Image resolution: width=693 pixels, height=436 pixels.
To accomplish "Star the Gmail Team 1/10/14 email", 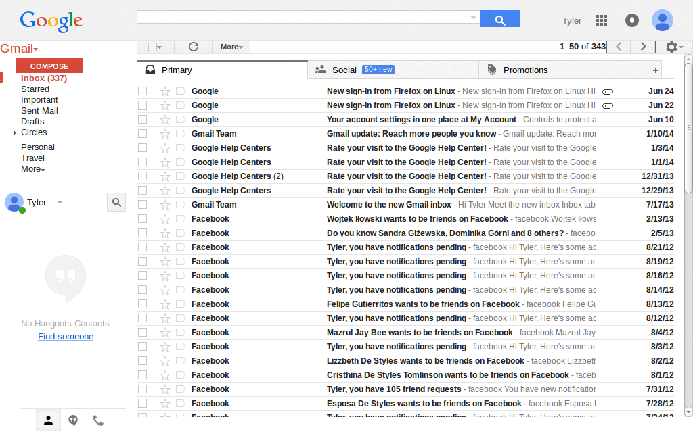I will [x=165, y=134].
